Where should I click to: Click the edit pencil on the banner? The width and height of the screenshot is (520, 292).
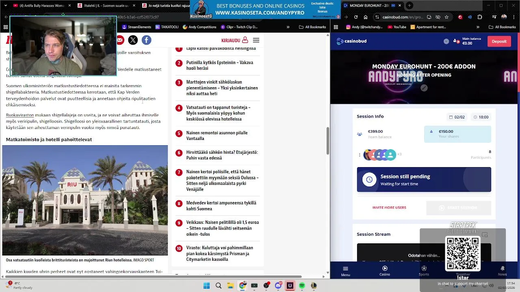tap(424, 88)
